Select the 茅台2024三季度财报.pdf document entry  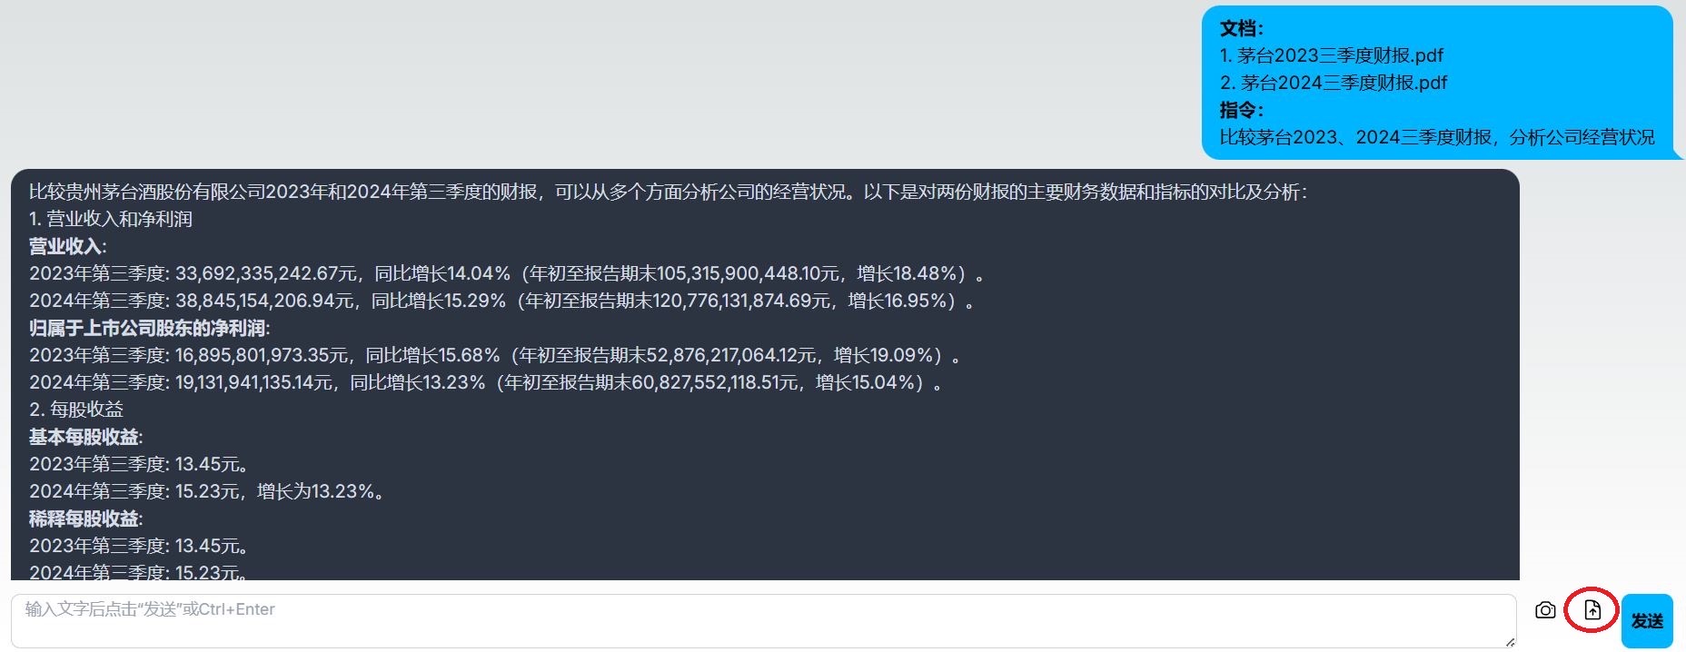pos(1333,83)
